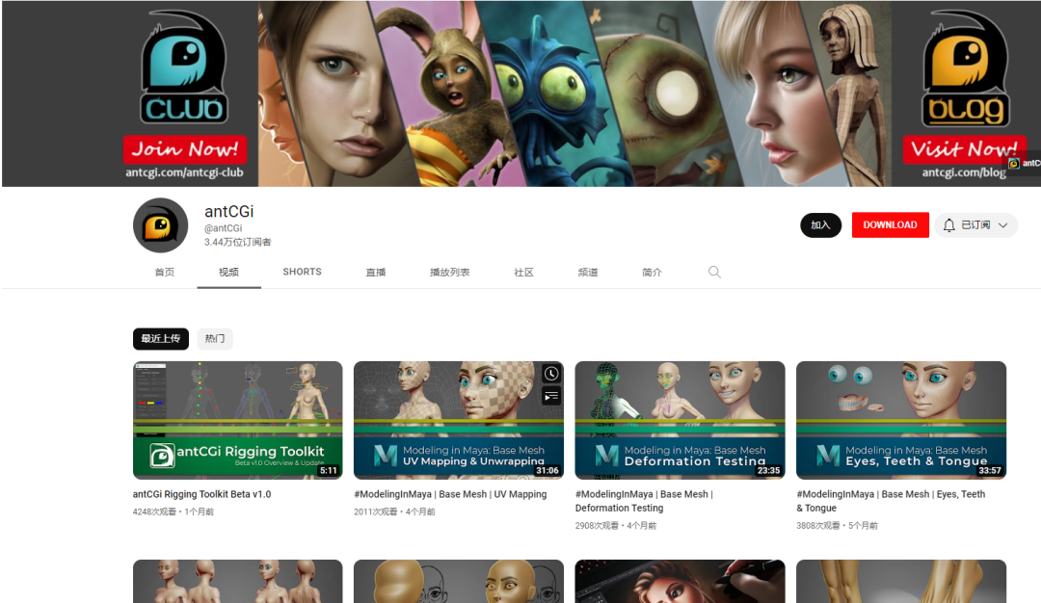Image resolution: width=1041 pixels, height=603 pixels.
Task: Click the channel name 'antCGi' heading
Action: 229,211
